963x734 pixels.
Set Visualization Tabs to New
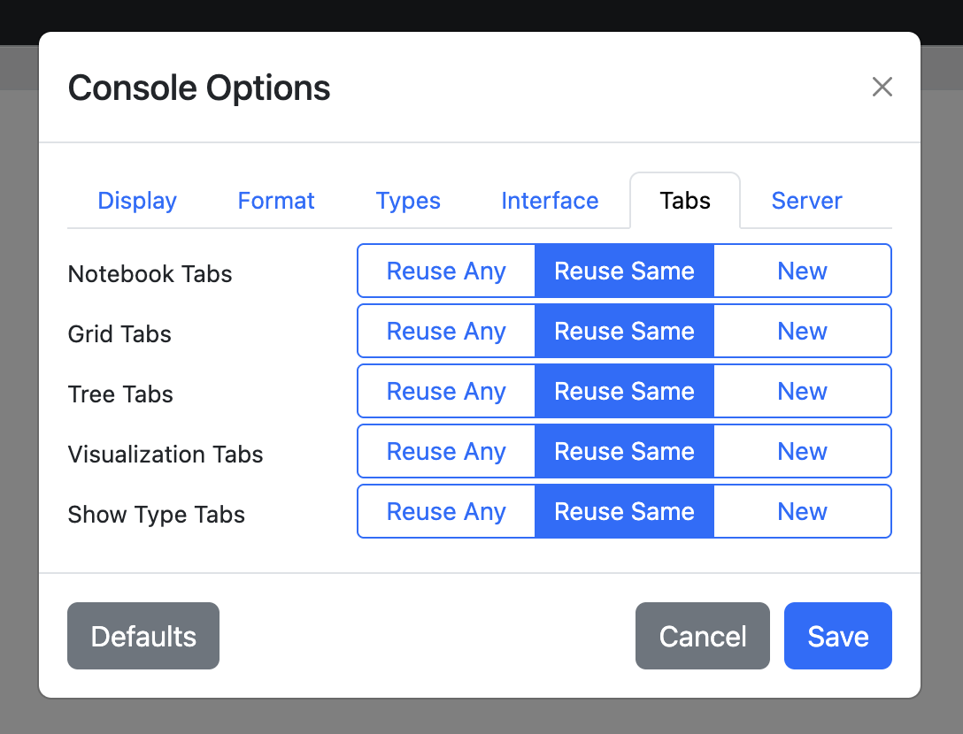point(802,451)
